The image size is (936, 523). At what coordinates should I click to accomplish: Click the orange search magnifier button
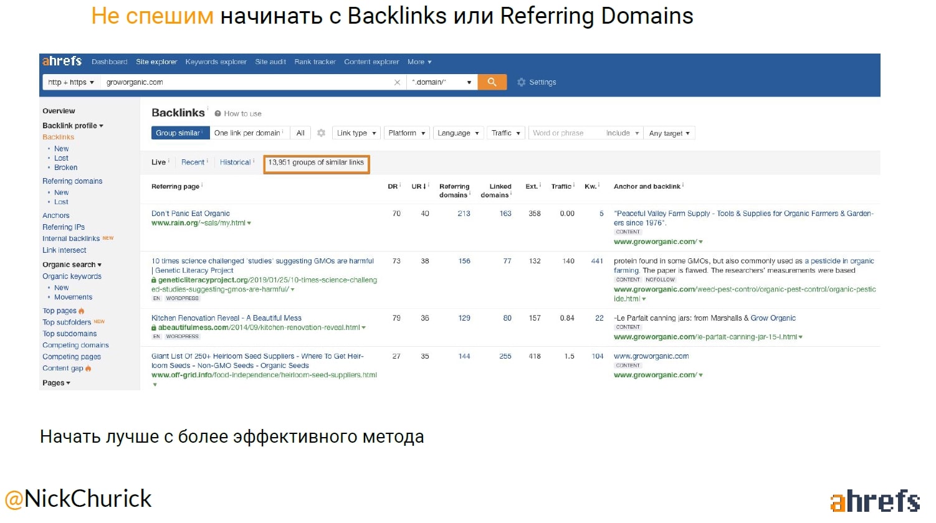tap(492, 82)
